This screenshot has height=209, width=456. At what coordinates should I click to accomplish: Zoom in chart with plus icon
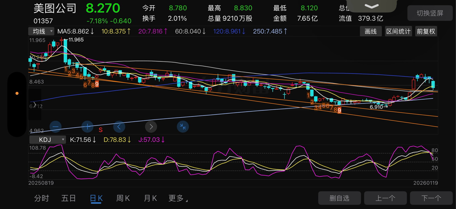[x=87, y=127]
